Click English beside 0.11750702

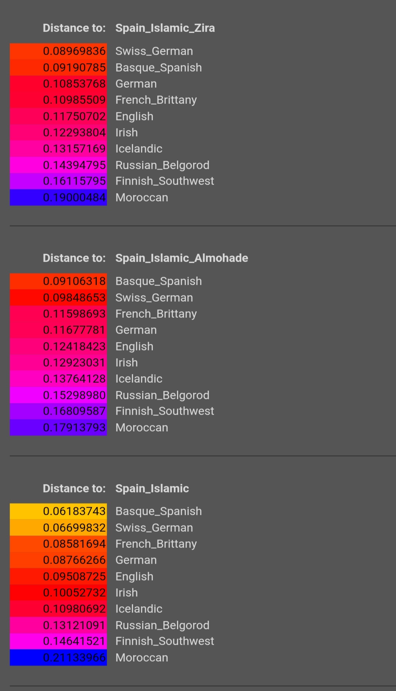134,116
